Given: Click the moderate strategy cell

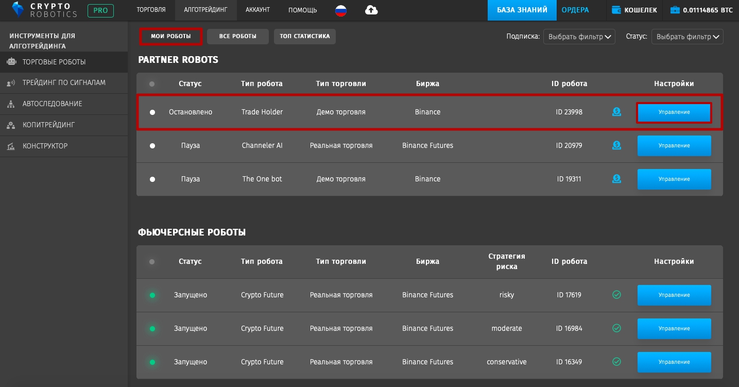Looking at the screenshot, I should point(507,328).
